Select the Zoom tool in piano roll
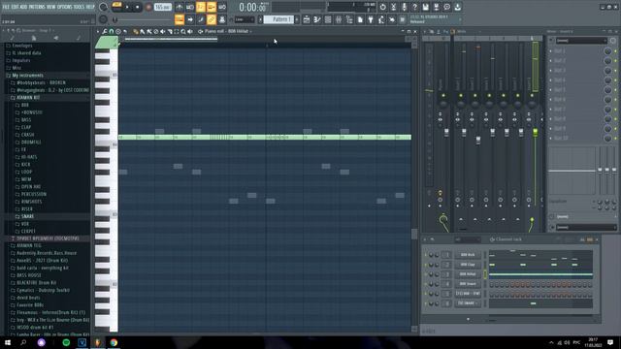This screenshot has height=349, width=621. pos(183,31)
